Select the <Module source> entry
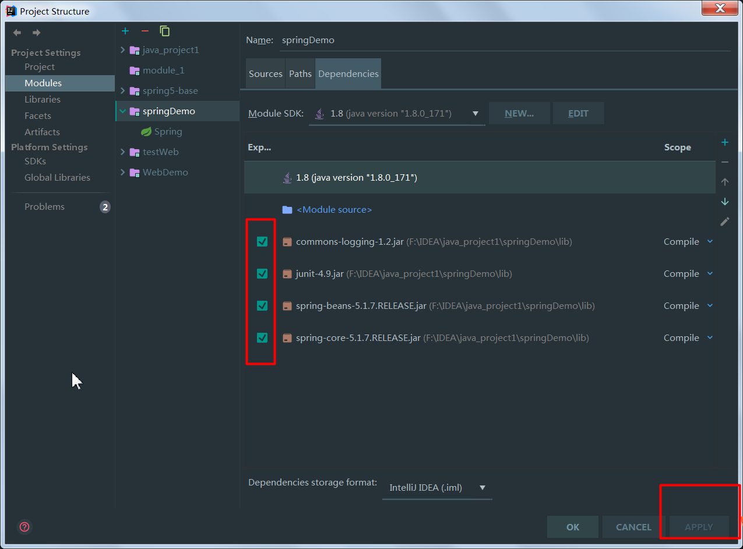 [334, 210]
